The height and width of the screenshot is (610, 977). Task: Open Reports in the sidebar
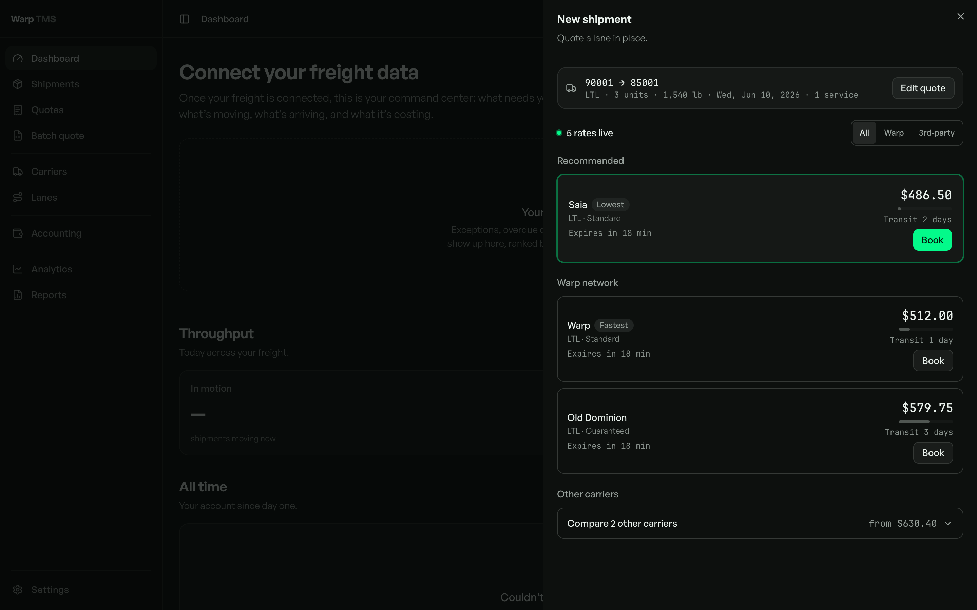tap(81, 295)
